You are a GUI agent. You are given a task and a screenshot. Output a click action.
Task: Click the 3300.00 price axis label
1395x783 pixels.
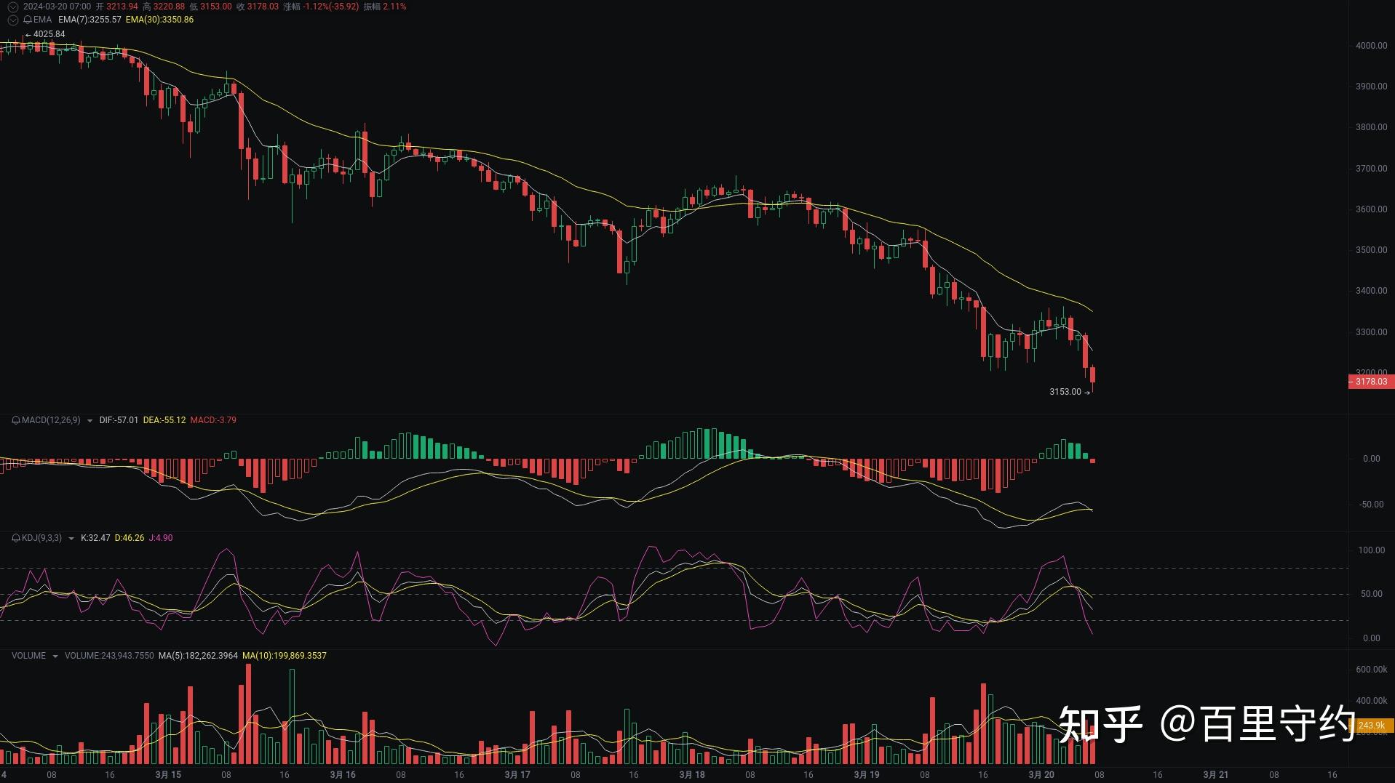[1371, 332]
